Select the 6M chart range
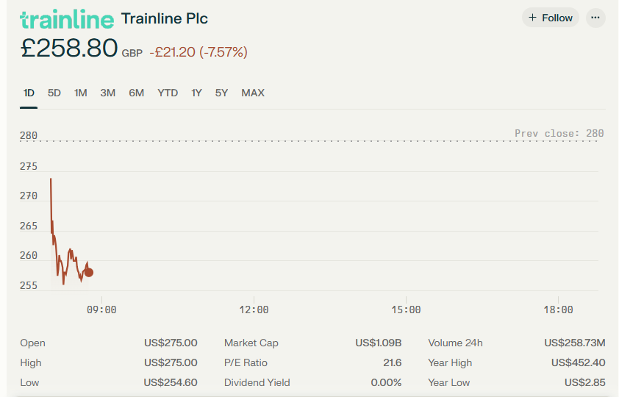The width and height of the screenshot is (619, 397). pos(136,93)
